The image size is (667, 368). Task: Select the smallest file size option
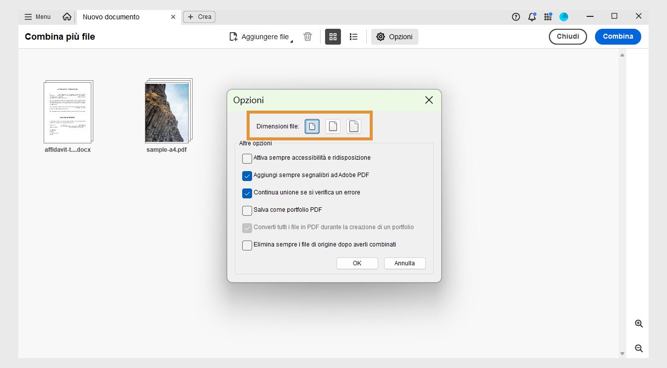pyautogui.click(x=312, y=126)
